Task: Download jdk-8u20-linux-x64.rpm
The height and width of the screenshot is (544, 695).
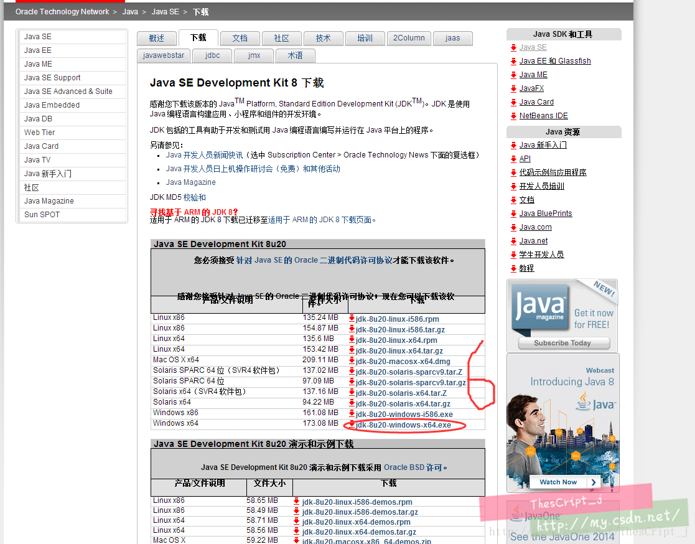Action: [x=396, y=340]
